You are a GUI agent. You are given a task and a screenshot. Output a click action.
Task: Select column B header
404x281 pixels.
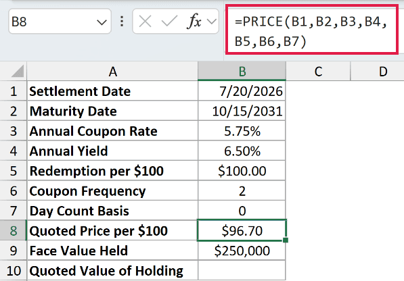click(x=242, y=71)
